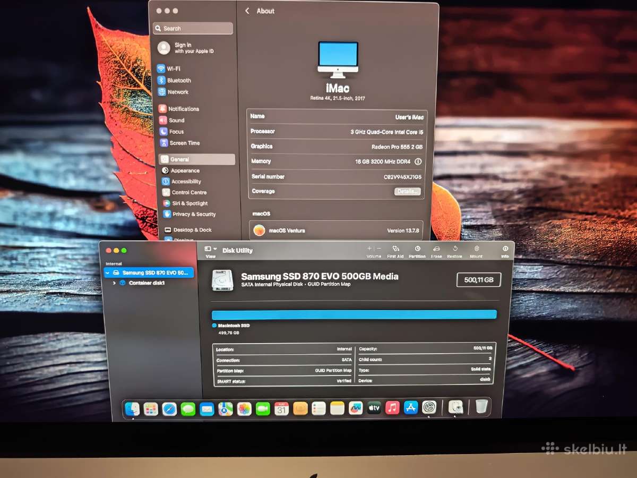Open Desktop & Dock settings

pyautogui.click(x=188, y=230)
